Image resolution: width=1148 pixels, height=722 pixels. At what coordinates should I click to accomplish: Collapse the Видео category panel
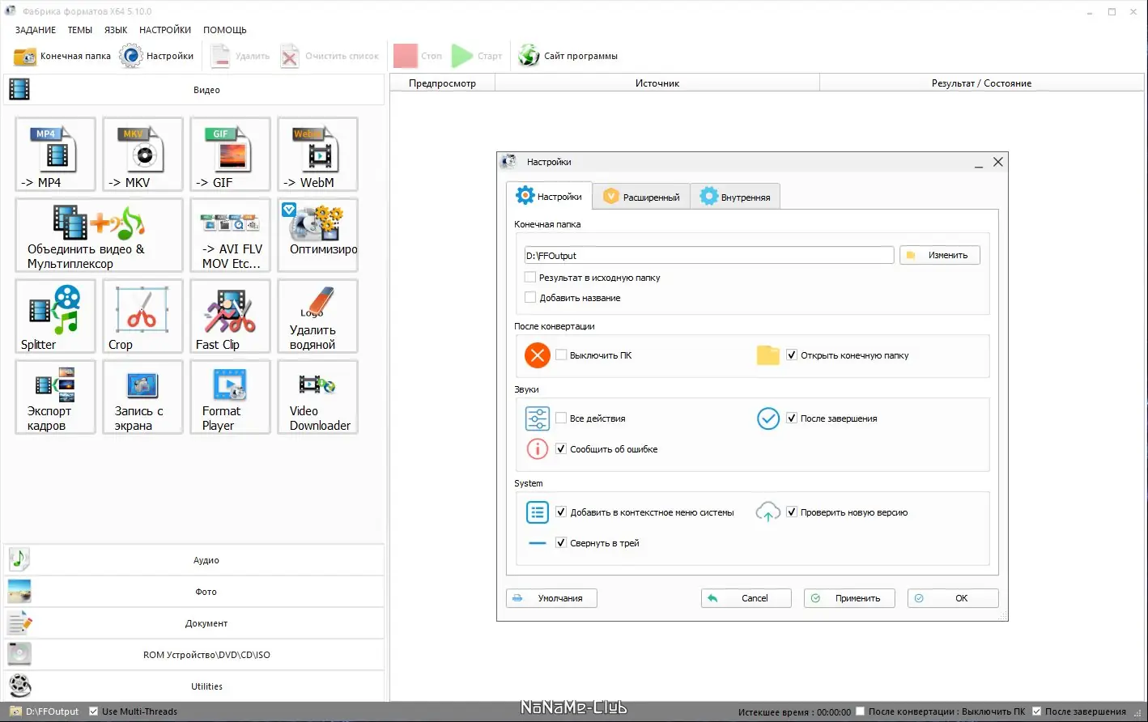pos(194,90)
